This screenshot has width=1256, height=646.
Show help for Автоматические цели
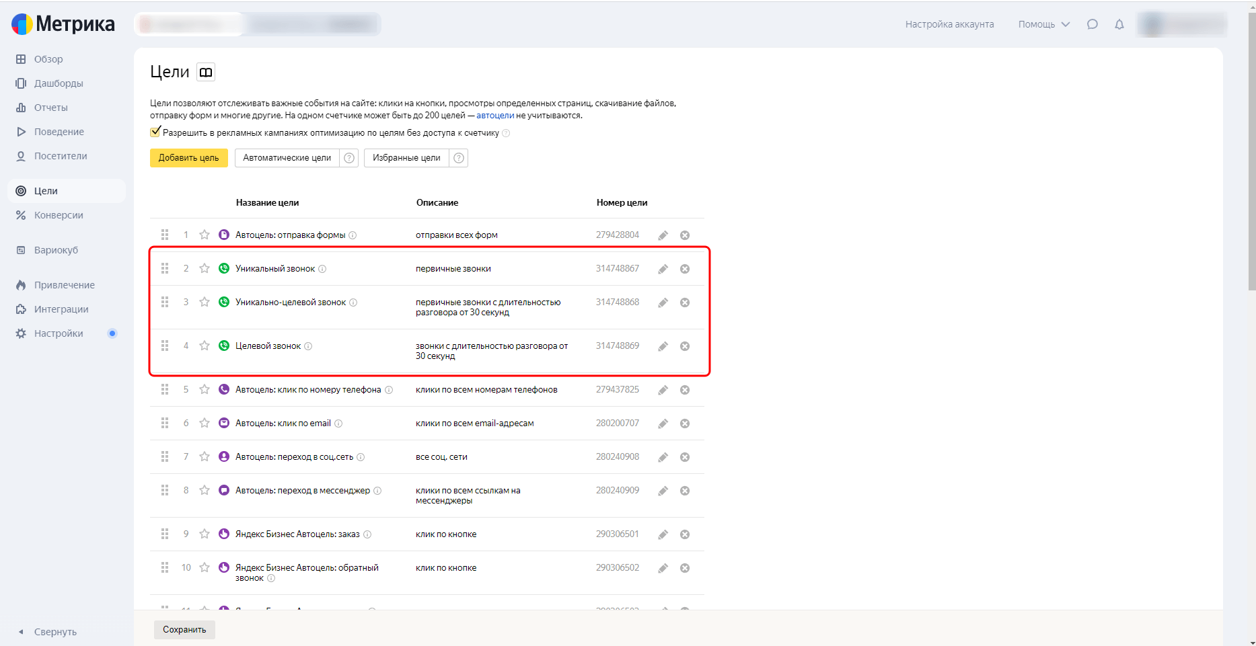(x=349, y=158)
